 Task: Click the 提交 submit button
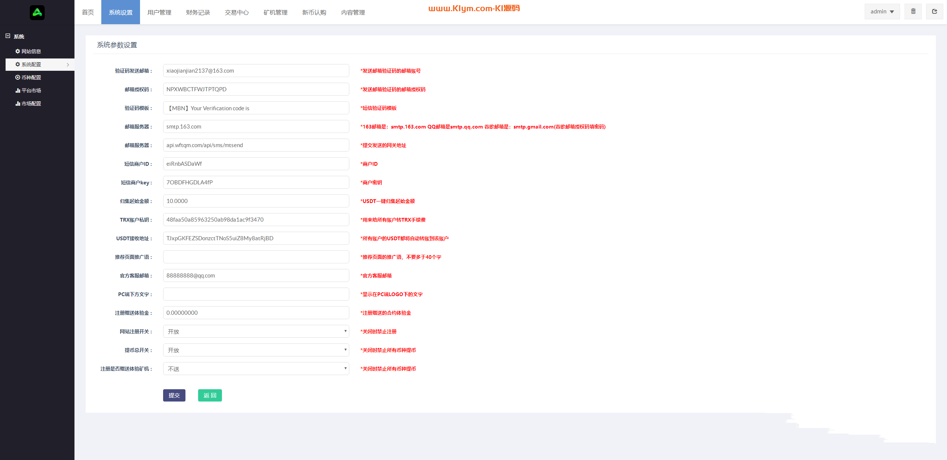(x=174, y=395)
